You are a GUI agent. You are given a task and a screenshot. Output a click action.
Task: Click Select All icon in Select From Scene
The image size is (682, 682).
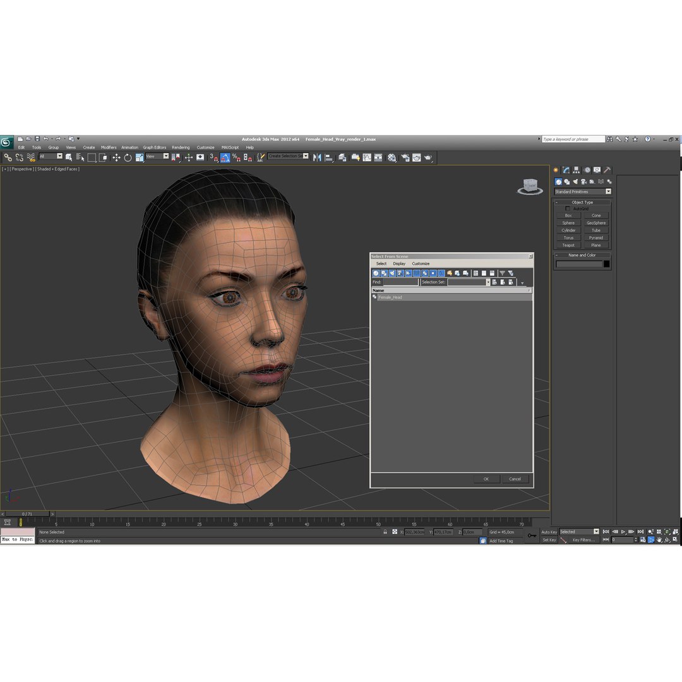point(476,273)
